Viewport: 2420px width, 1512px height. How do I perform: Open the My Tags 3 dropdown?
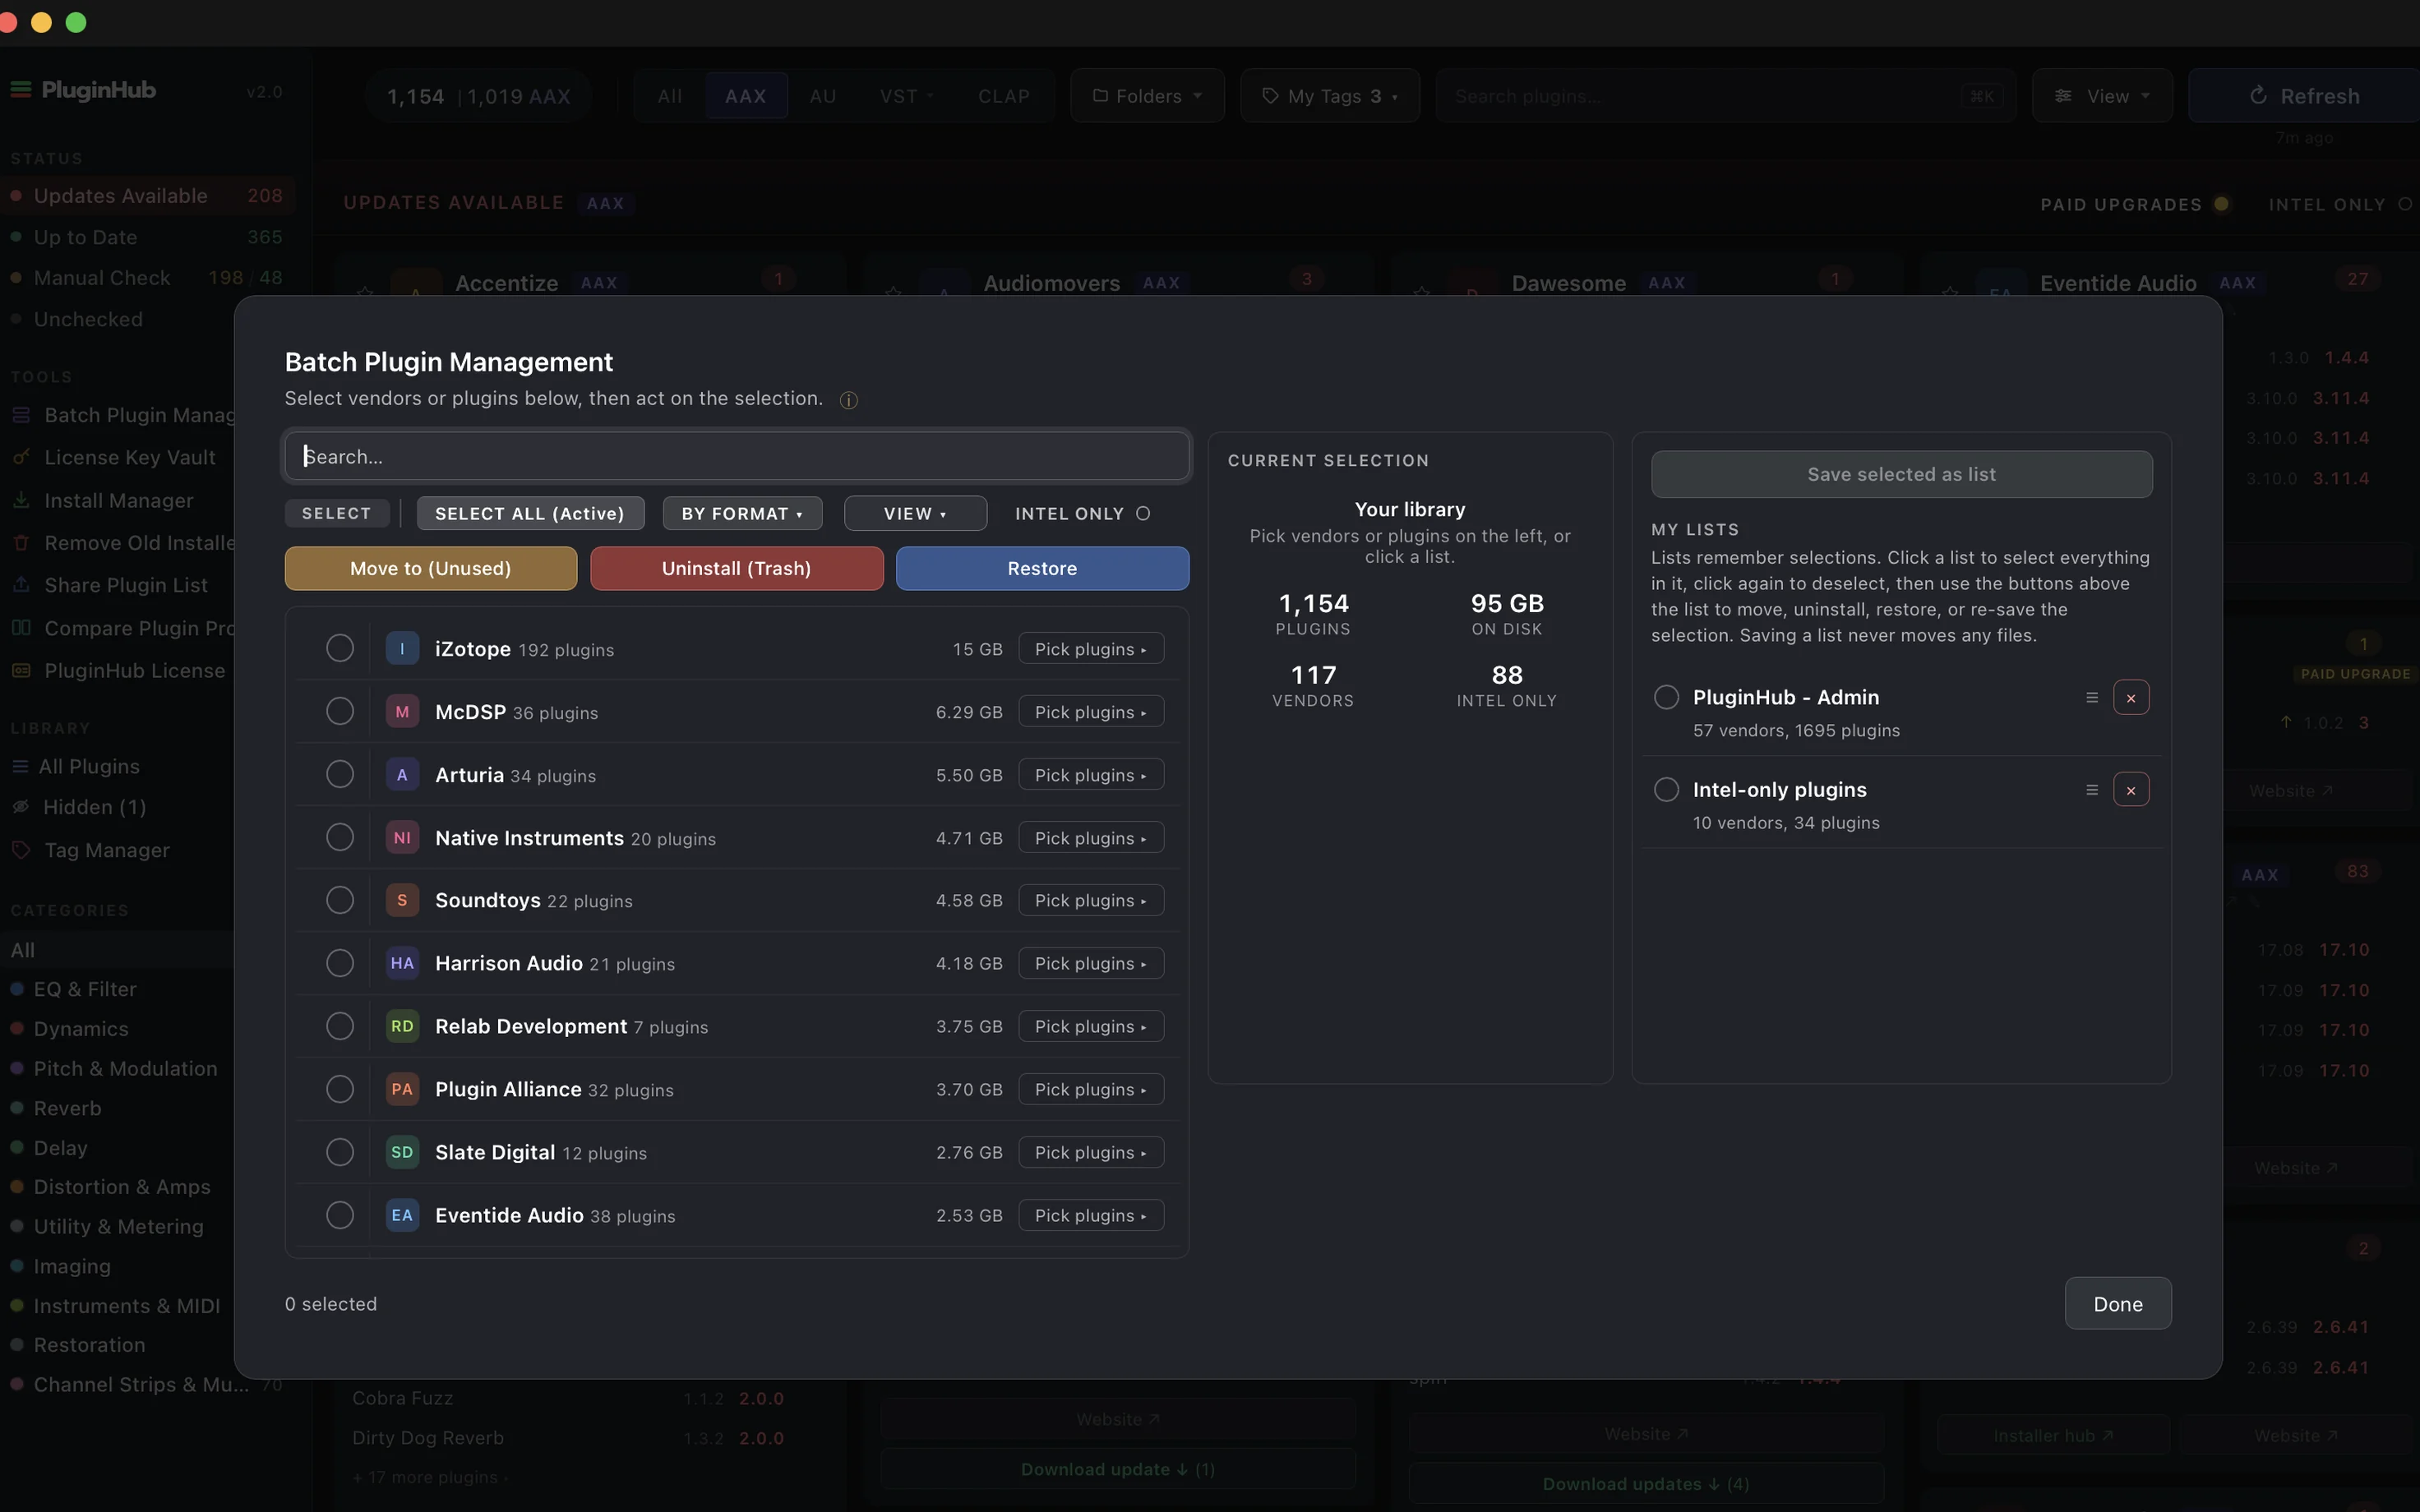pyautogui.click(x=1330, y=96)
